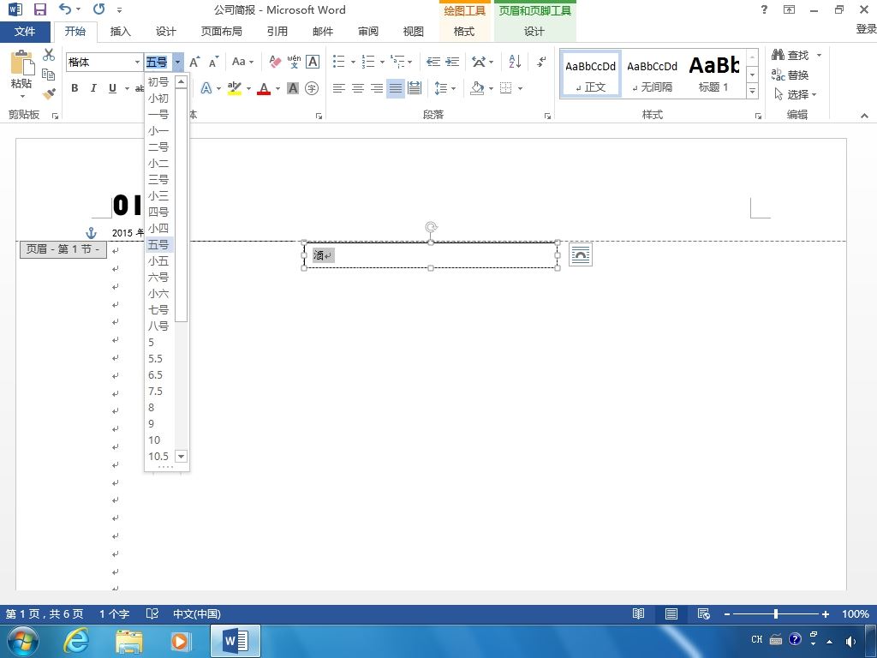Screen dimensions: 877x658
Task: Choose 小四 from font size list
Action: [158, 228]
